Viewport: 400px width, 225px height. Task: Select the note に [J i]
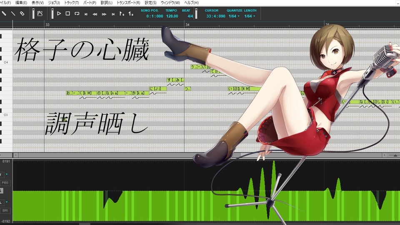coord(158,89)
